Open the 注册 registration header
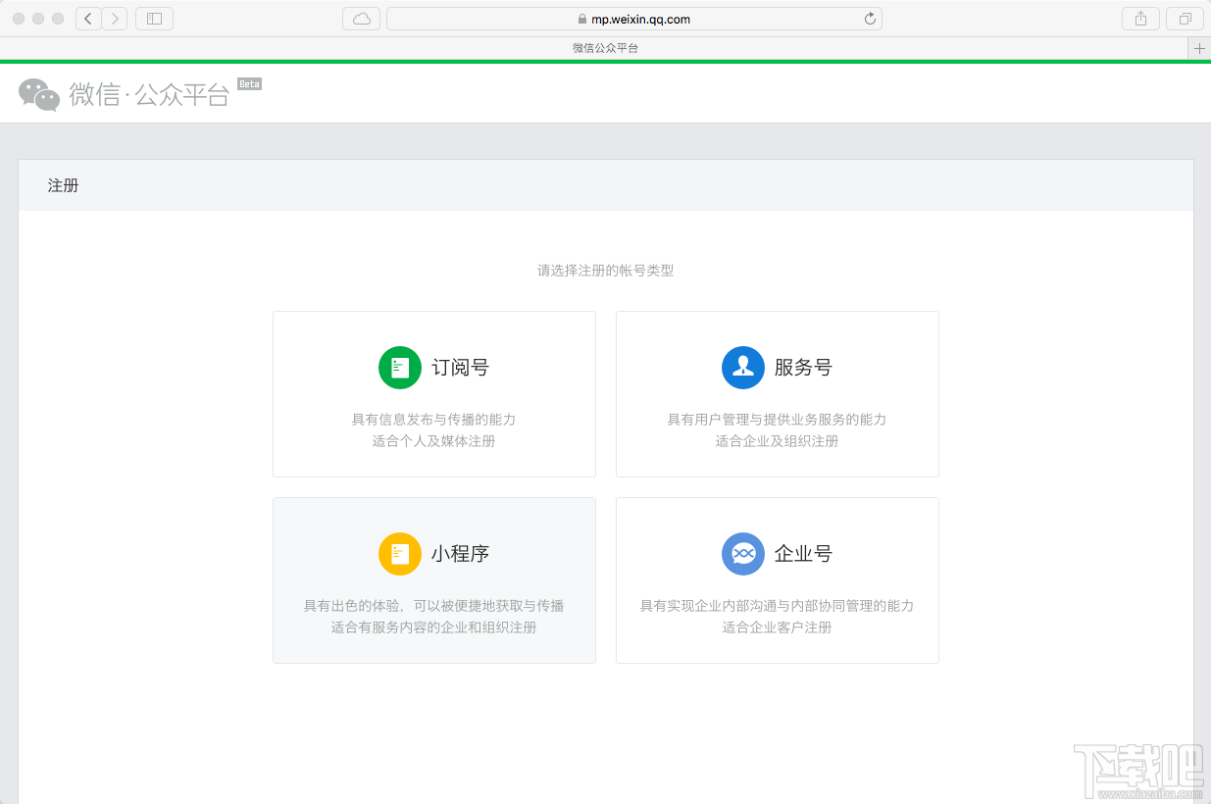 (63, 185)
